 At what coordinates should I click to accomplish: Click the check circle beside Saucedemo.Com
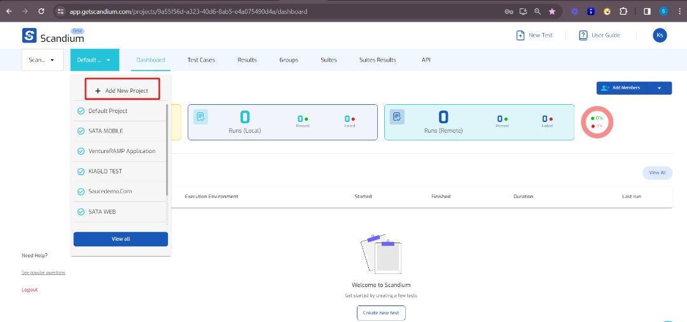[x=81, y=192]
